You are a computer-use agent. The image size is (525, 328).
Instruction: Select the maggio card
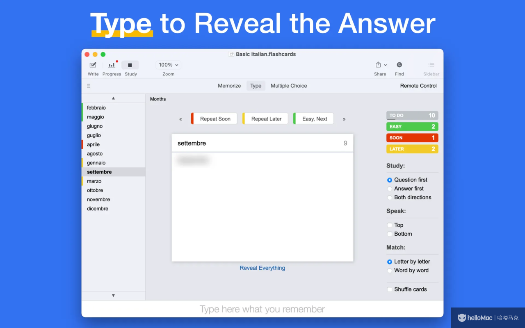pyautogui.click(x=114, y=117)
